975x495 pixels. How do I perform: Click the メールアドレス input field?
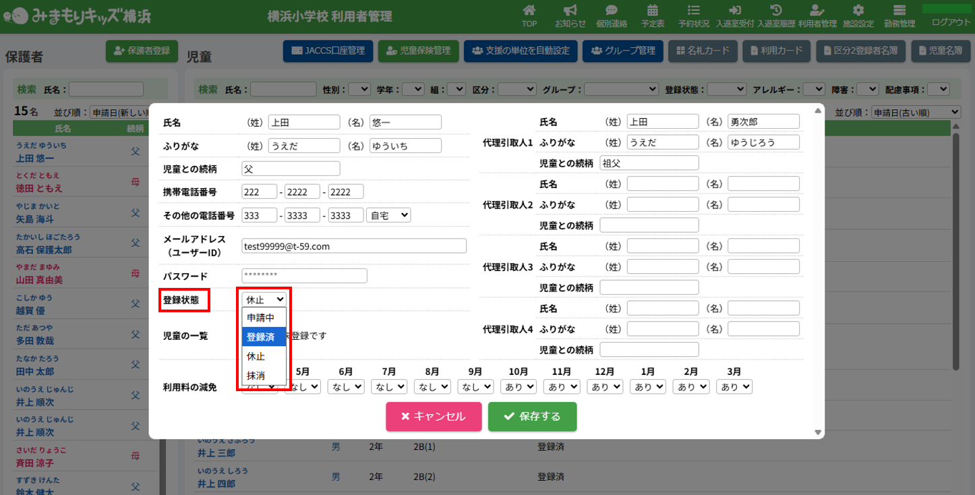(x=353, y=246)
